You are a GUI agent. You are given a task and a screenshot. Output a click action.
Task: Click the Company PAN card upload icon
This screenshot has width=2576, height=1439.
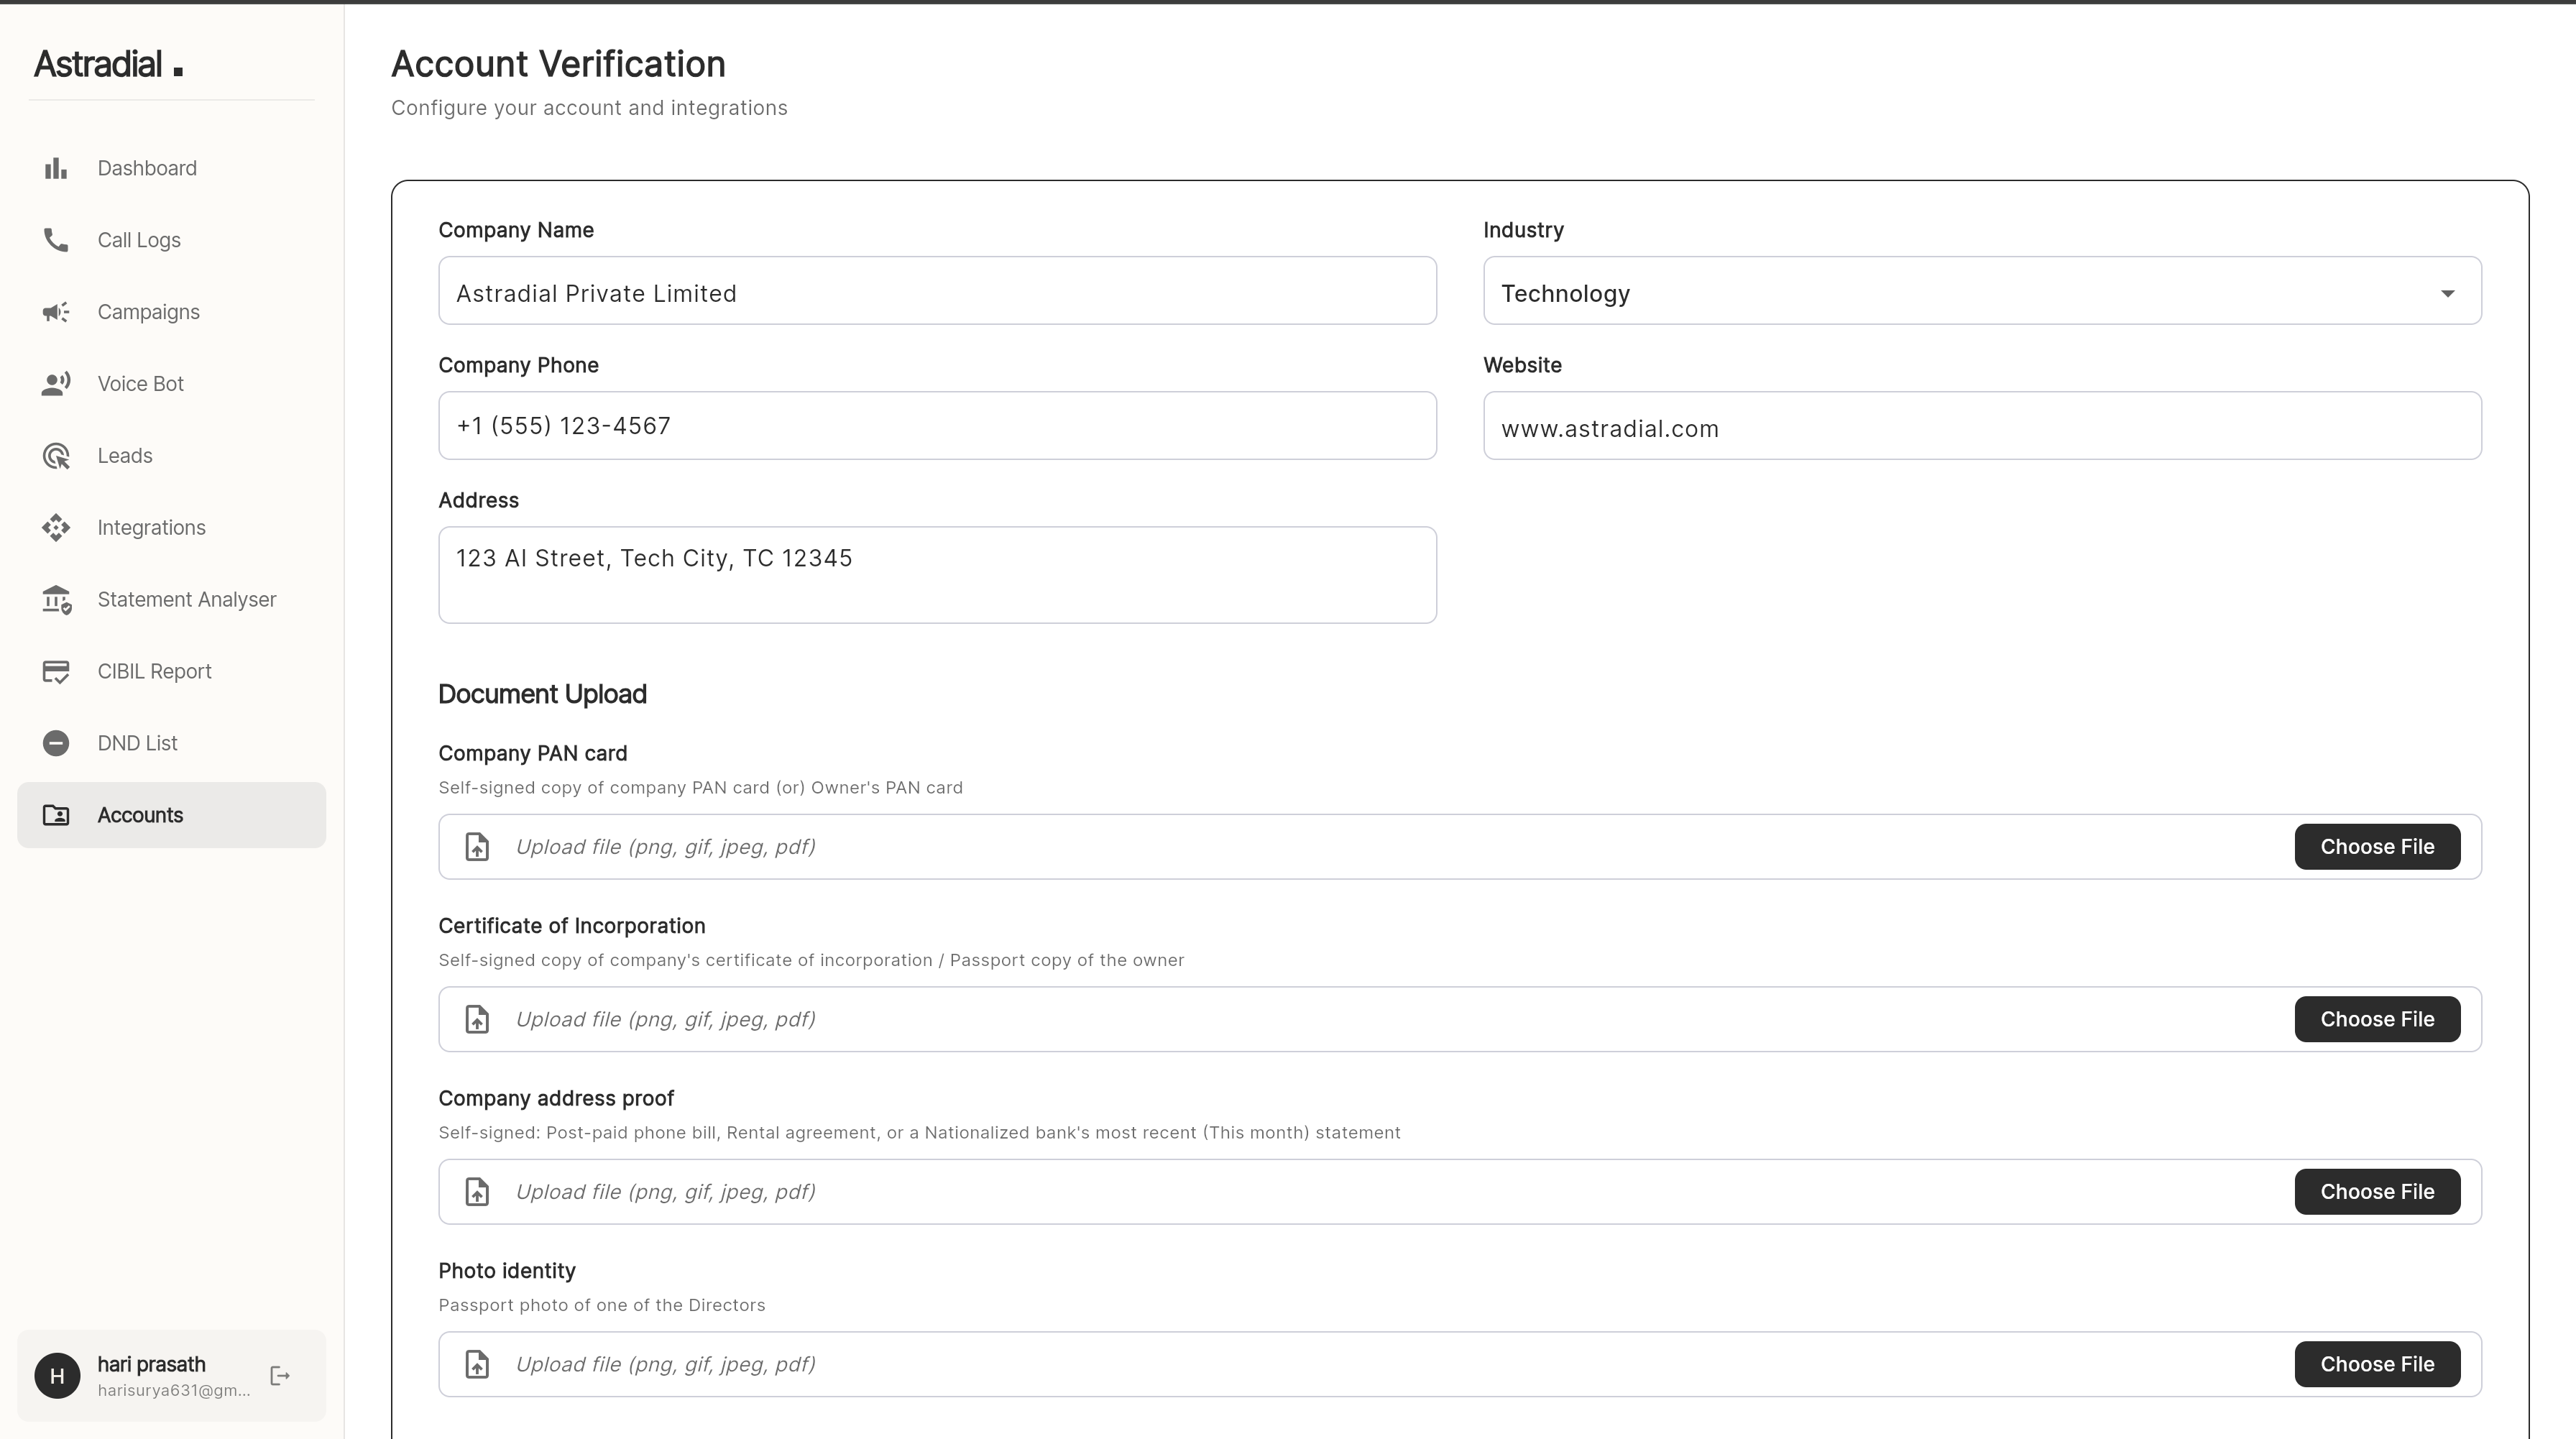(477, 846)
